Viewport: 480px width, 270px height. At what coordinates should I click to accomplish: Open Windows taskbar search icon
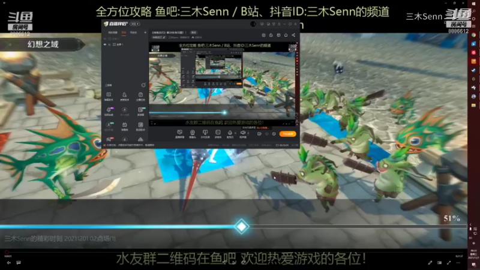click(x=473, y=11)
